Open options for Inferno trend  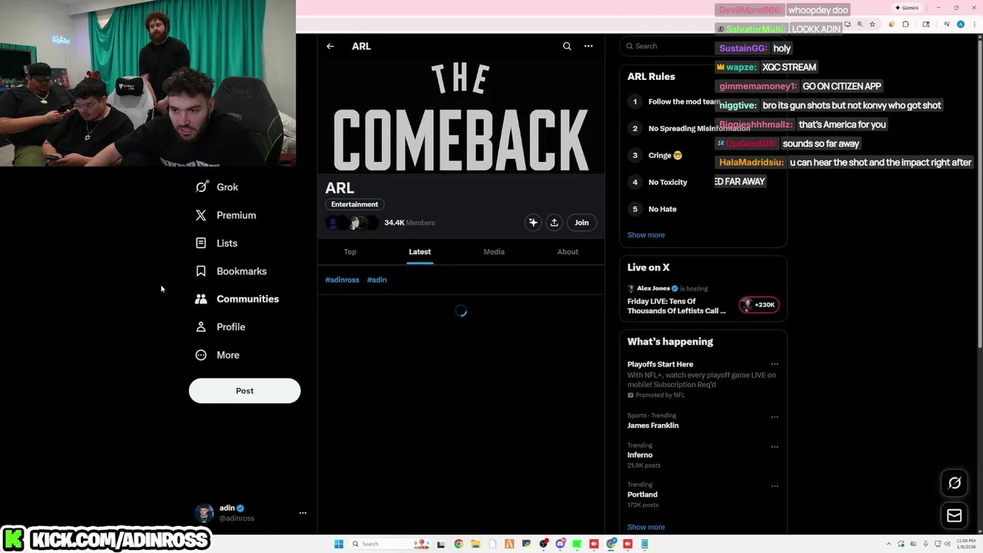(x=774, y=446)
